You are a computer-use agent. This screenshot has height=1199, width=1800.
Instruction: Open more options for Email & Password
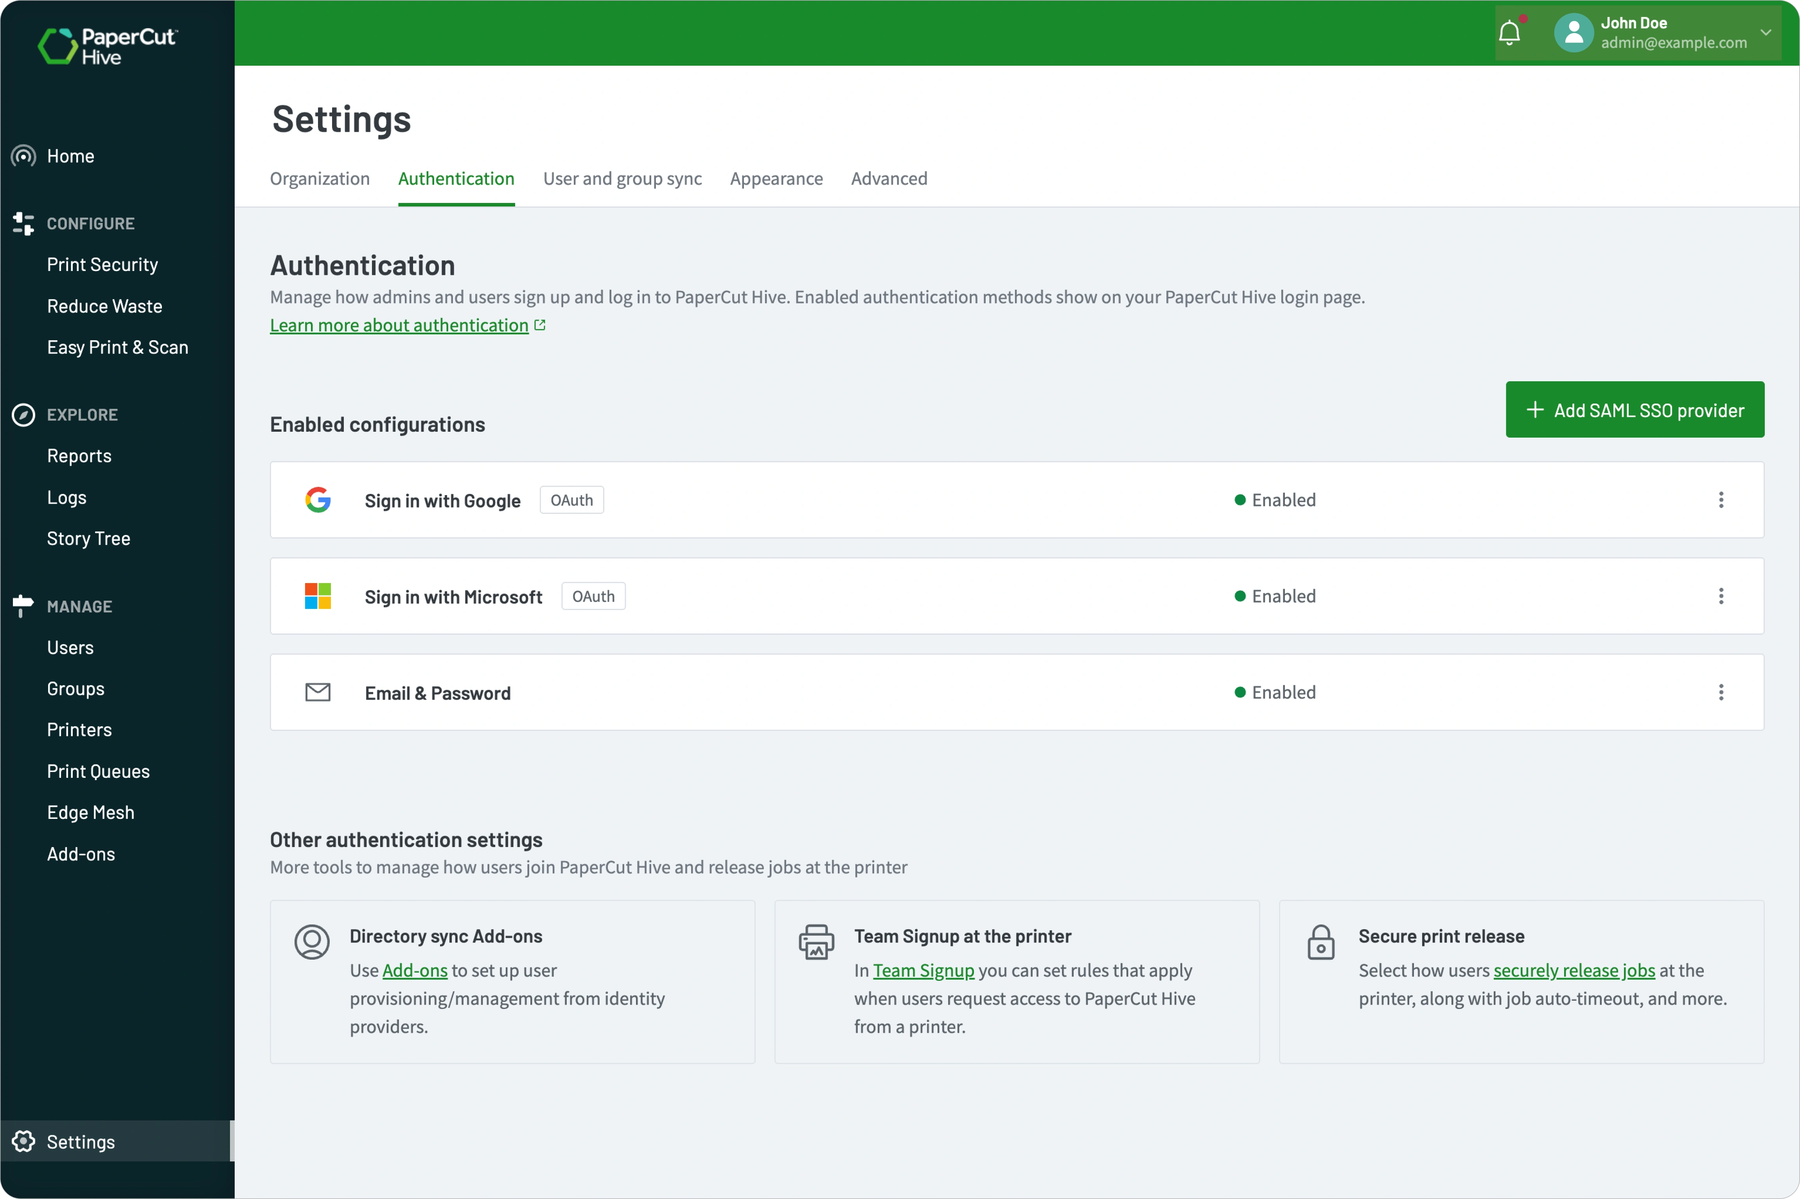(1721, 692)
